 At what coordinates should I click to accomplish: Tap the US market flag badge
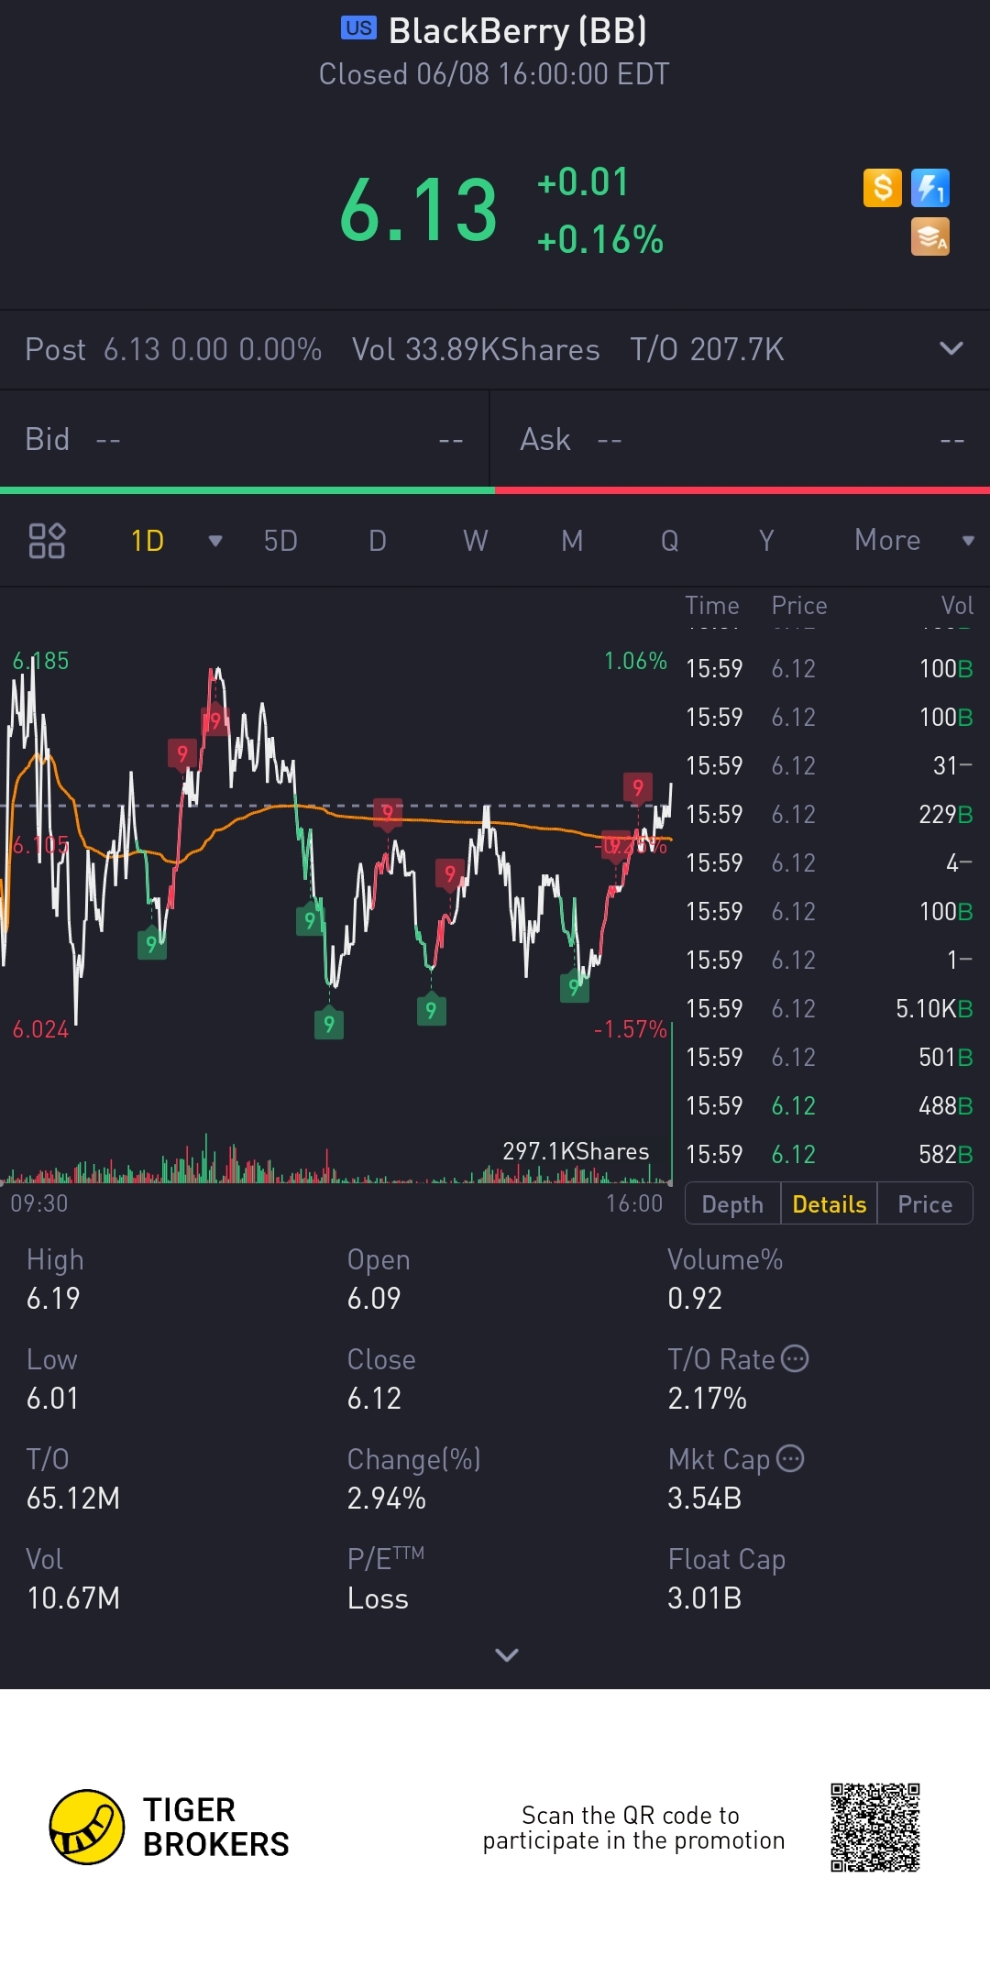358,28
